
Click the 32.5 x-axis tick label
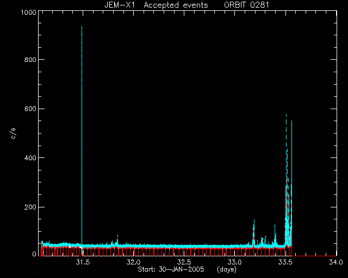[x=184, y=262]
